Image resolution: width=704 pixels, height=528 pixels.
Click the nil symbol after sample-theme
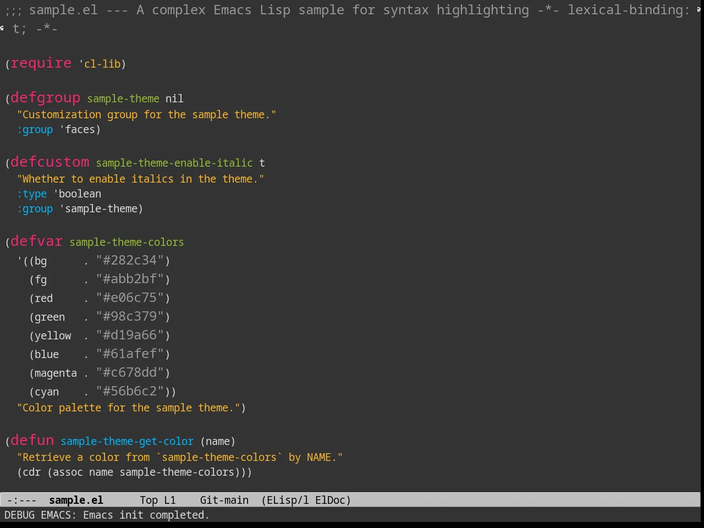click(174, 98)
